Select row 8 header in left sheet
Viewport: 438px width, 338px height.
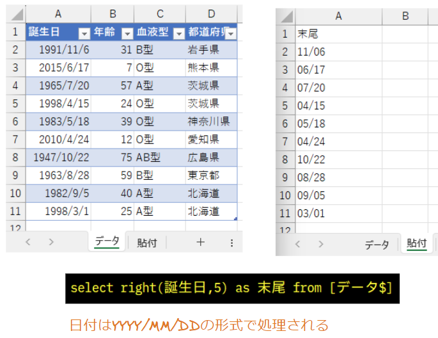pos(15,157)
